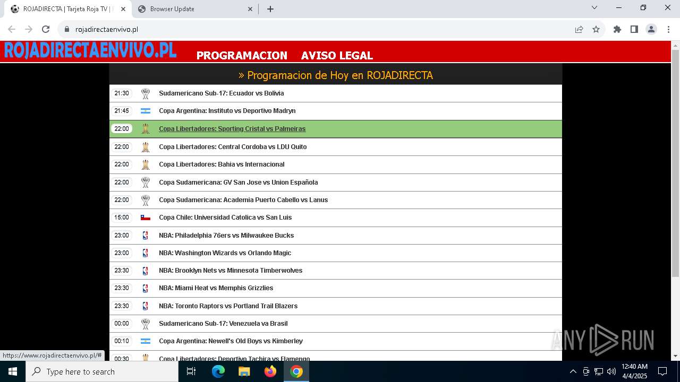Go forward to the next page

(29, 30)
